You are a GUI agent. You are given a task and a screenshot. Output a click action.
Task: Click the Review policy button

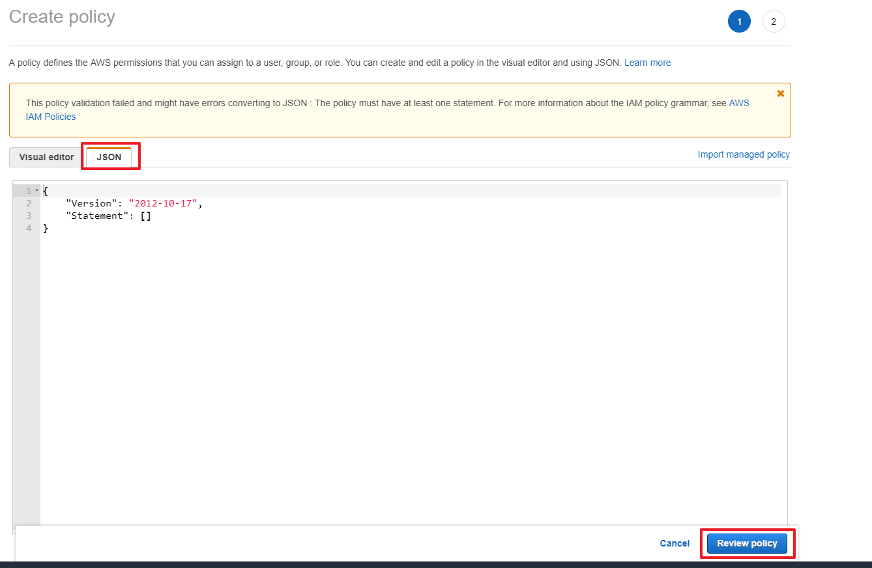pyautogui.click(x=747, y=543)
